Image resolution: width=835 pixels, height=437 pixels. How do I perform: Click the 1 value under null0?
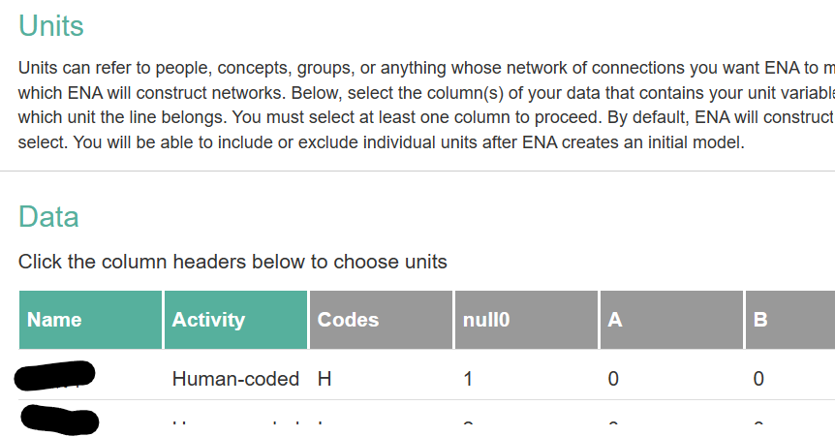pos(469,379)
